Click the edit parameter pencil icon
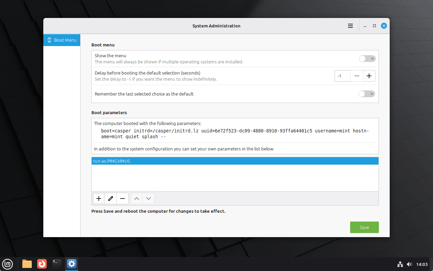 [x=110, y=199]
